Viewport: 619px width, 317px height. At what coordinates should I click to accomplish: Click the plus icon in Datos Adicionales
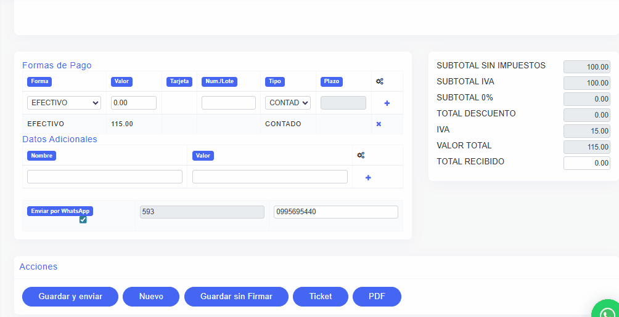pos(368,178)
